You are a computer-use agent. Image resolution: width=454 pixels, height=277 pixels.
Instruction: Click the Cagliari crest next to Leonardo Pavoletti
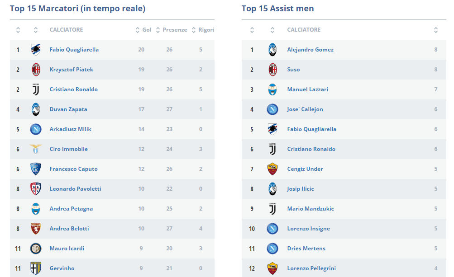pos(36,189)
